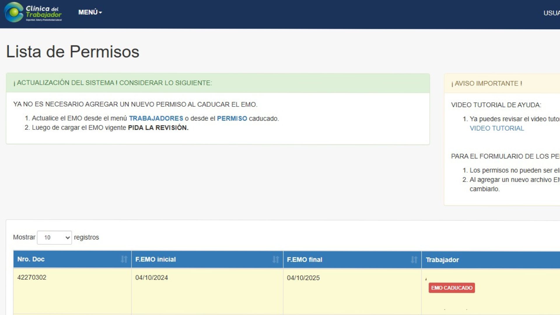Click sort arrows icon on Nro. Doc column
This screenshot has width=560, height=315.
[x=124, y=259]
